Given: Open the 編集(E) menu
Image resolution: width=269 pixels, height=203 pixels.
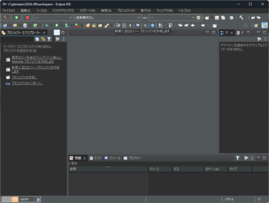Looking at the screenshot, I should (25, 11).
